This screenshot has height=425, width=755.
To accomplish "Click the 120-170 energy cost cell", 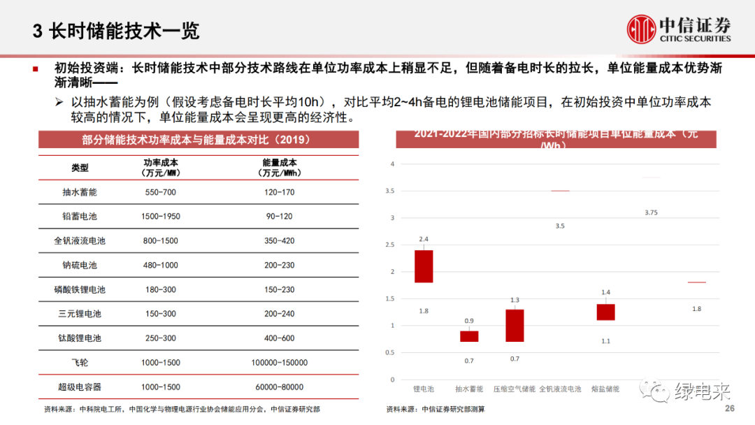I will coord(279,192).
